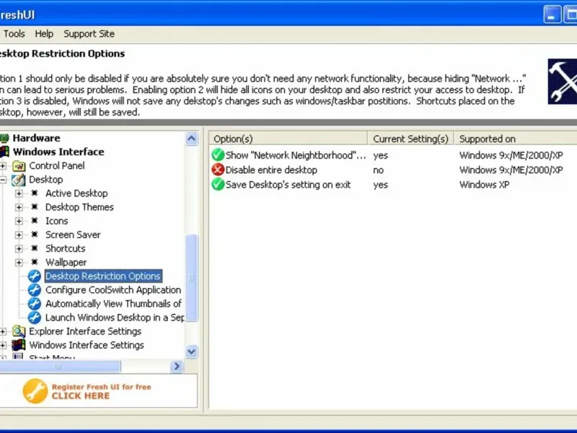This screenshot has height=433, width=577.
Task: Expand the Active Desktop node
Action: pyautogui.click(x=19, y=193)
